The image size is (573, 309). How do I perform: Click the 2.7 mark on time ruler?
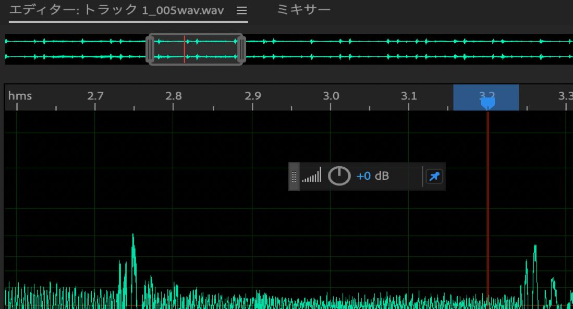tap(95, 96)
